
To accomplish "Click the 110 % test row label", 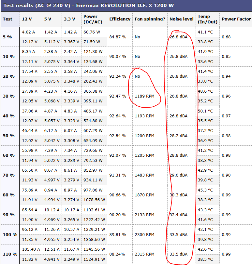I will pos(10,254).
